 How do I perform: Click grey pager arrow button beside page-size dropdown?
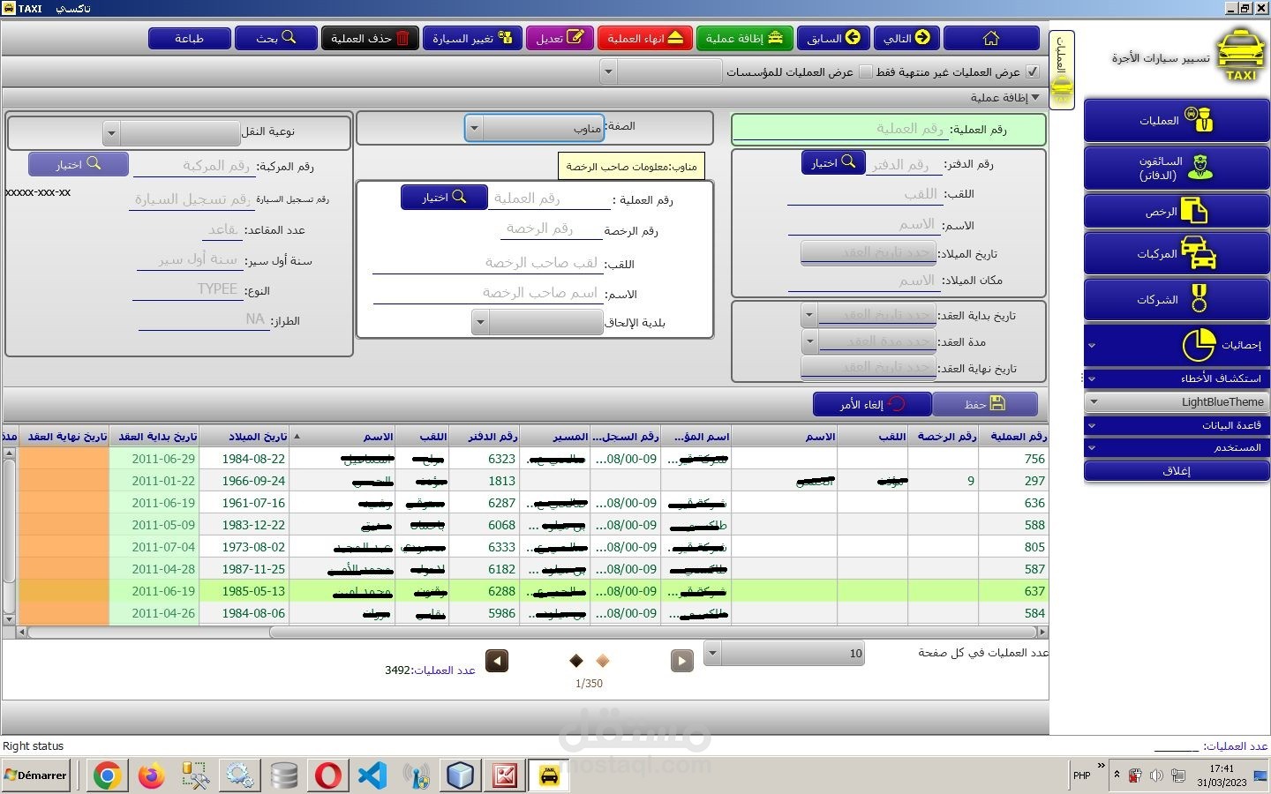click(682, 661)
